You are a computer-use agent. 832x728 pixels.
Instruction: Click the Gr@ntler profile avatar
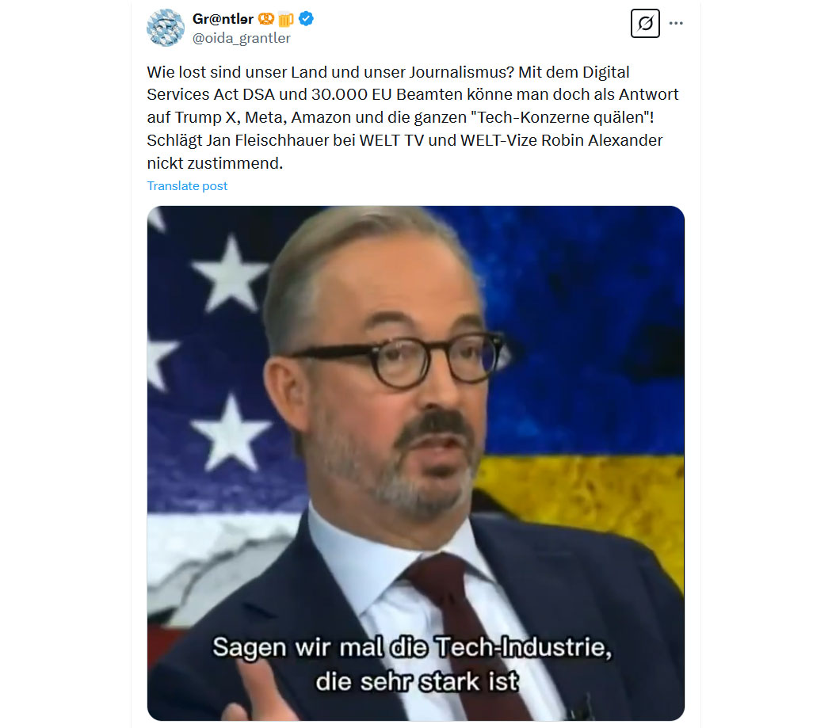tap(166, 28)
